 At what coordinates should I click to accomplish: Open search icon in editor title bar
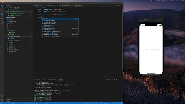117,5
